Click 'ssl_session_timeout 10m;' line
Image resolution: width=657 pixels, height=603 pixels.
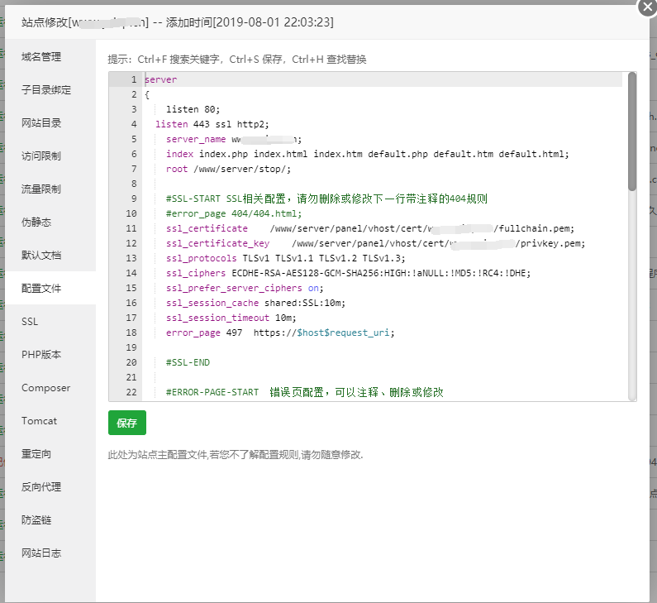pyautogui.click(x=231, y=318)
